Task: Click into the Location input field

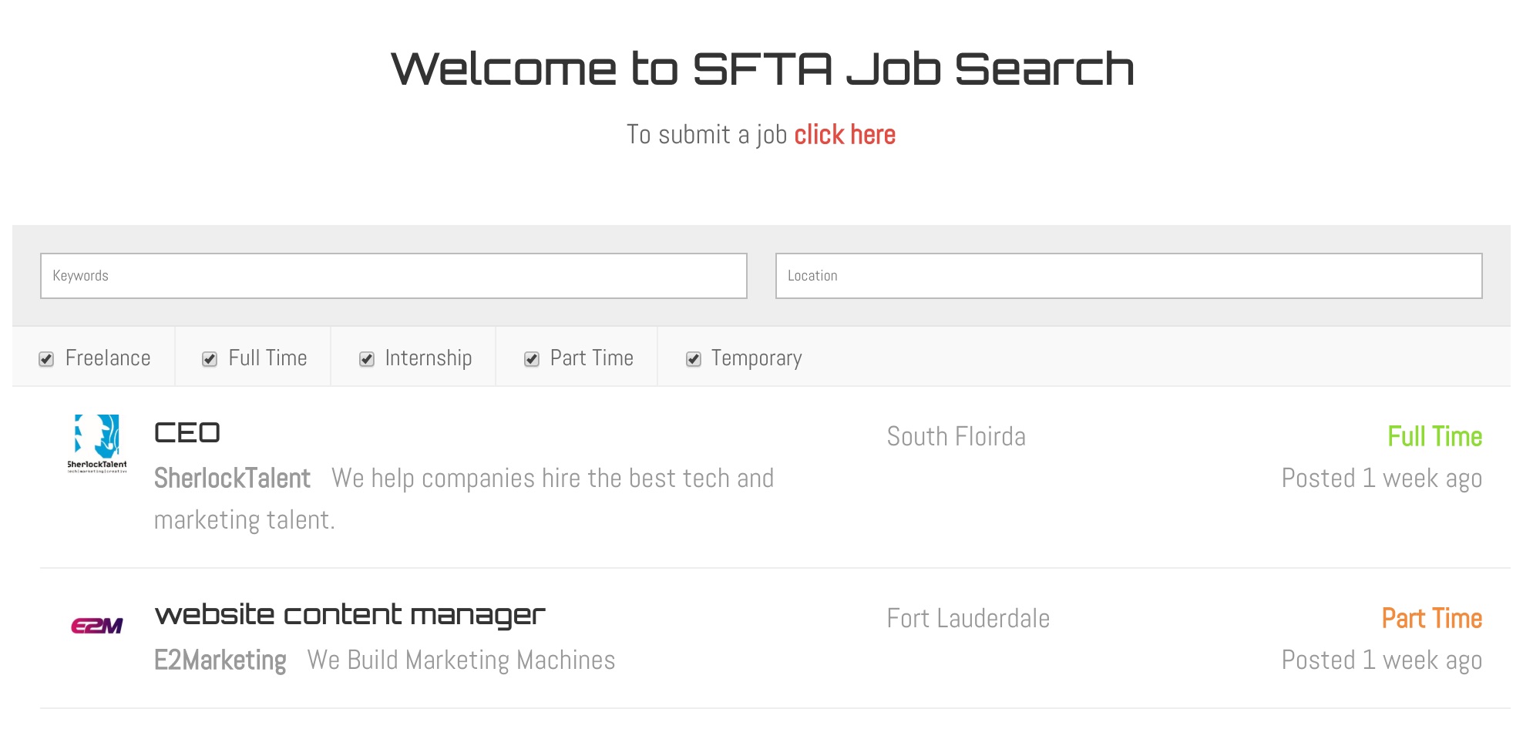Action: coord(1129,276)
